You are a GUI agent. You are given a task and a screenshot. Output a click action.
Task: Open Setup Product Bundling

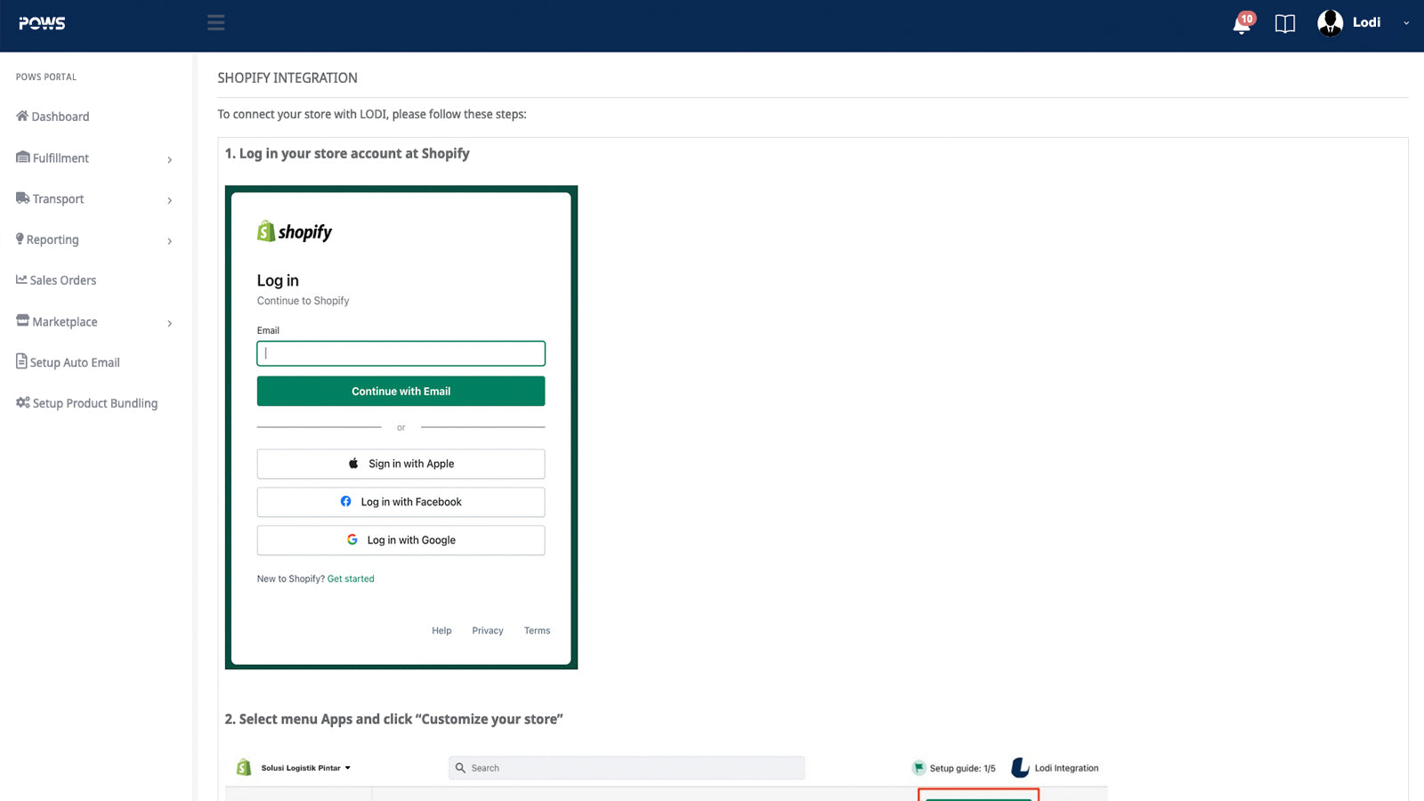[x=95, y=403]
